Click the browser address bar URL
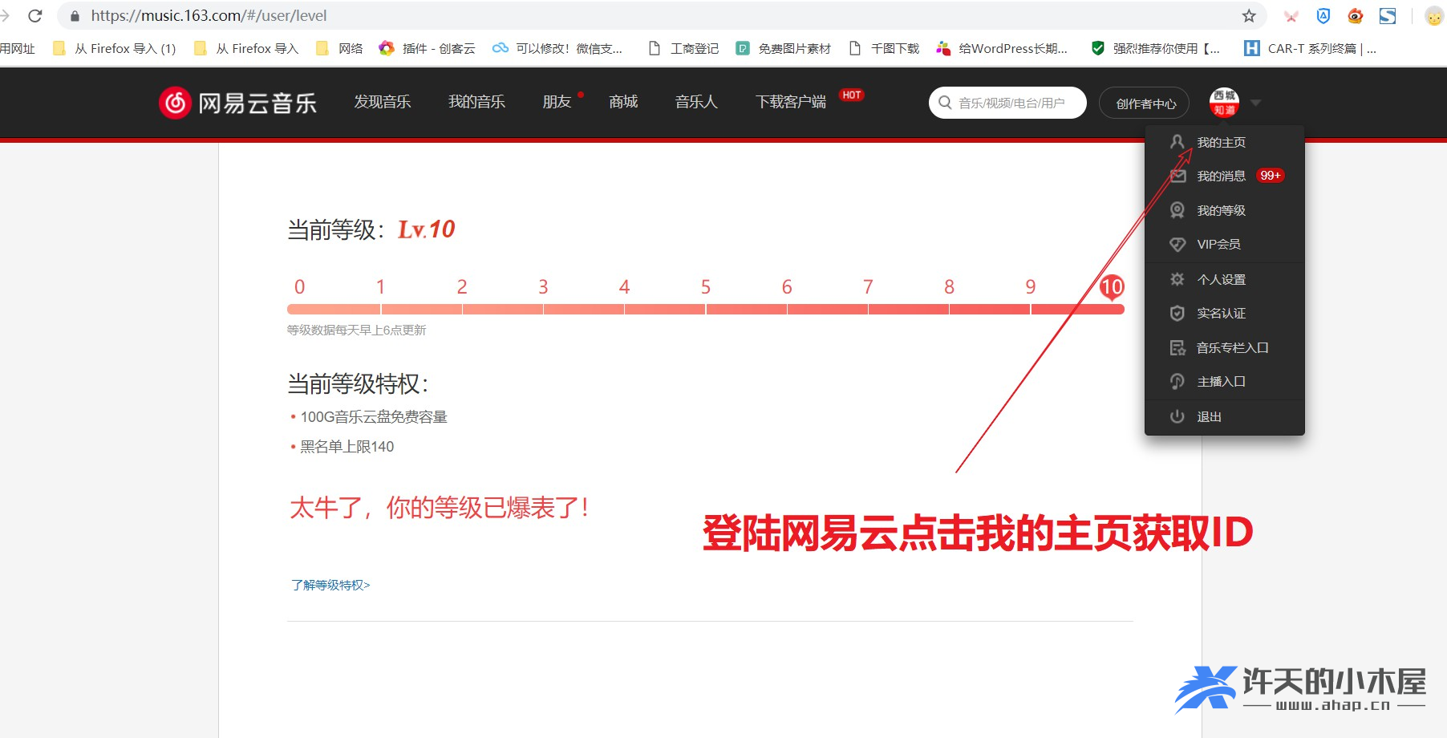 pyautogui.click(x=209, y=15)
